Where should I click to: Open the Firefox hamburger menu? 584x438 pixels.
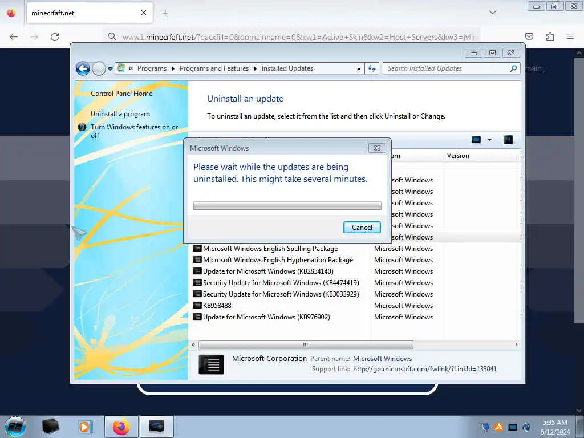point(570,36)
